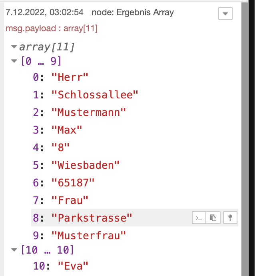This screenshot has height=276, width=255.
Task: Copy path of the Parkstrasse entry
Action: pos(199,218)
